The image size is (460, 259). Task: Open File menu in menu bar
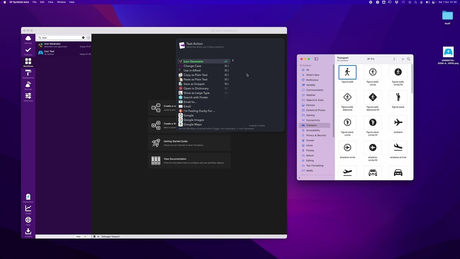coord(34,2)
